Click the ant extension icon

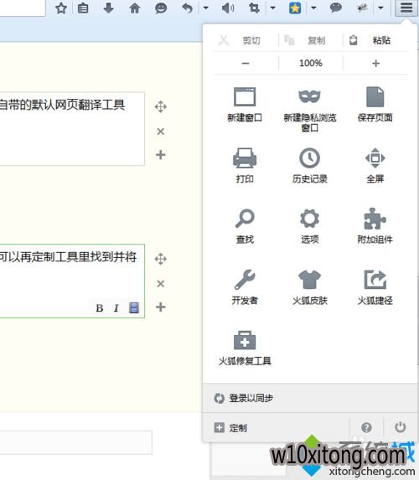pos(362,8)
